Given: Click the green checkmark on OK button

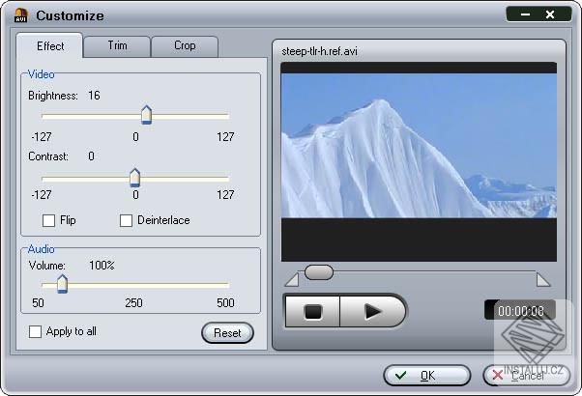Looking at the screenshot, I should tap(400, 376).
